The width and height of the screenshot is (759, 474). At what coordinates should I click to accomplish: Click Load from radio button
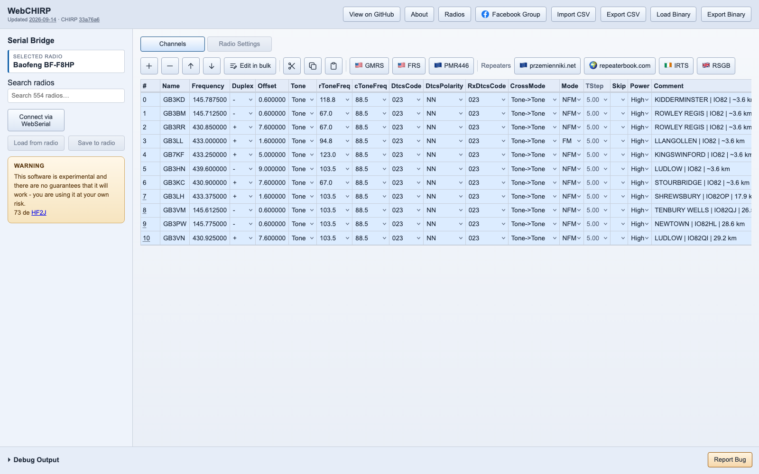[36, 143]
